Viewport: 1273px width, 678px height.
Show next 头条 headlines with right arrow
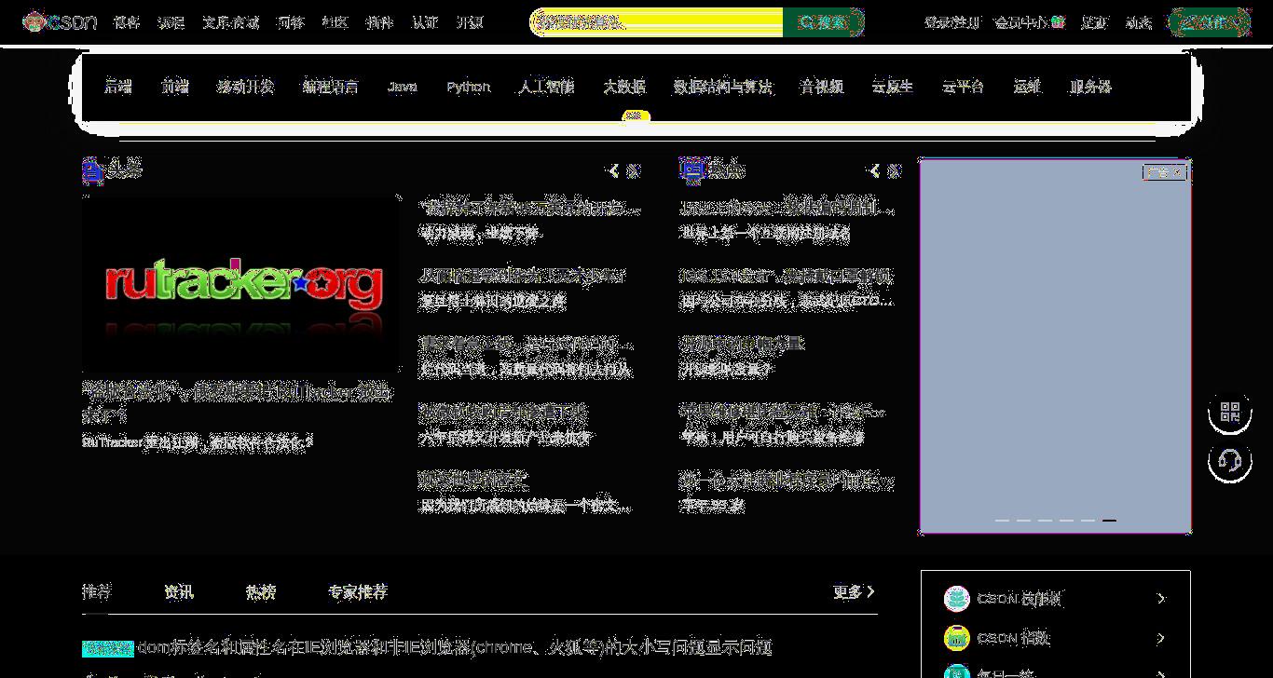pyautogui.click(x=634, y=170)
